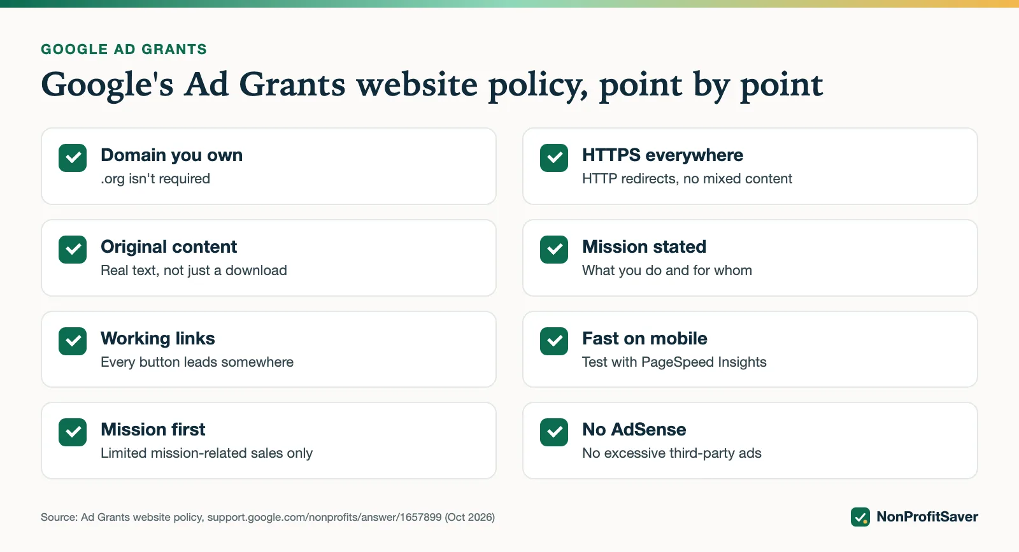Click the "GOOGLE AD GRANTS" label
Viewport: 1019px width, 552px height.
point(124,50)
